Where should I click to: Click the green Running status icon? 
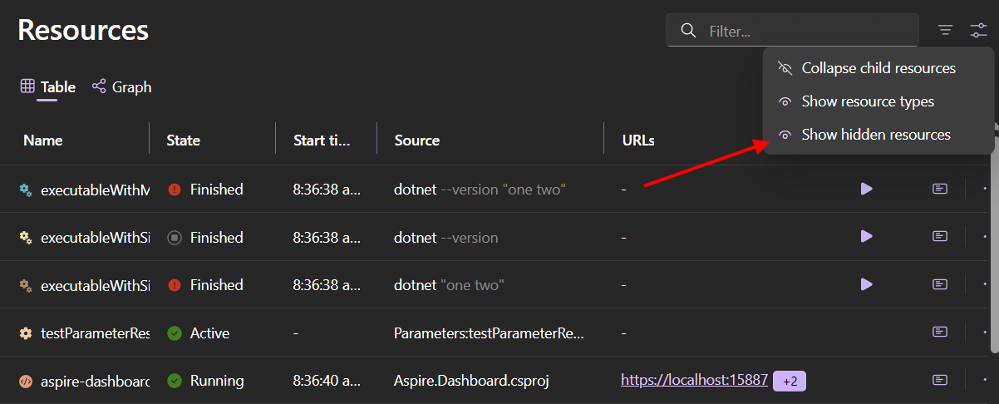[x=175, y=381]
